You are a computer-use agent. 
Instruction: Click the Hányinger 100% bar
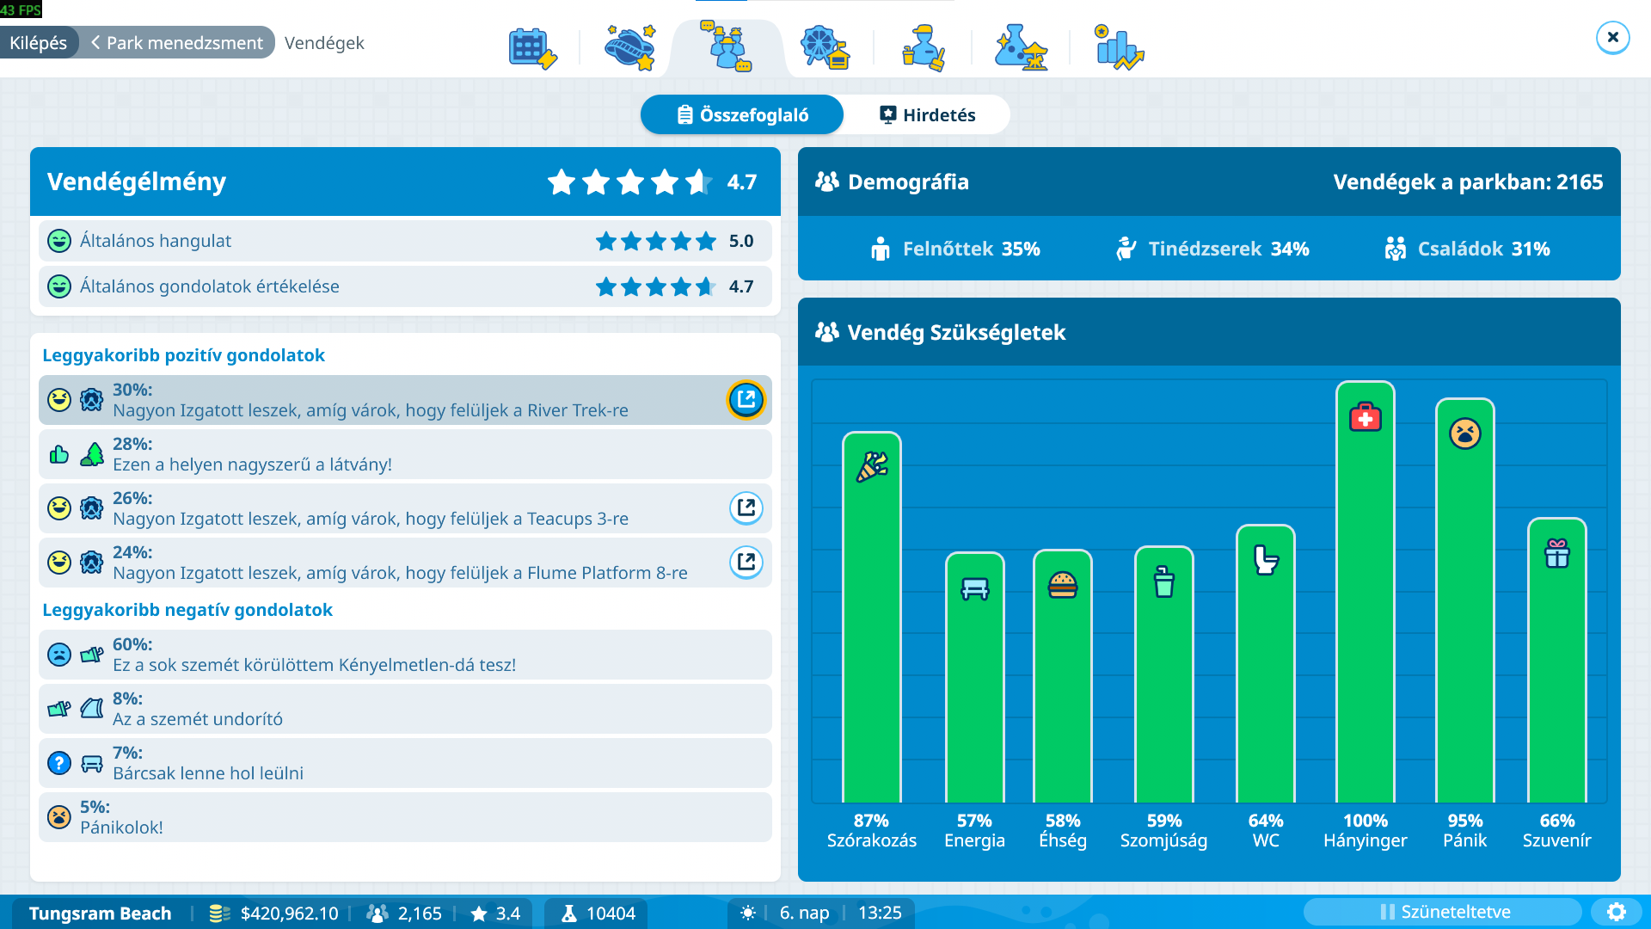(1365, 594)
